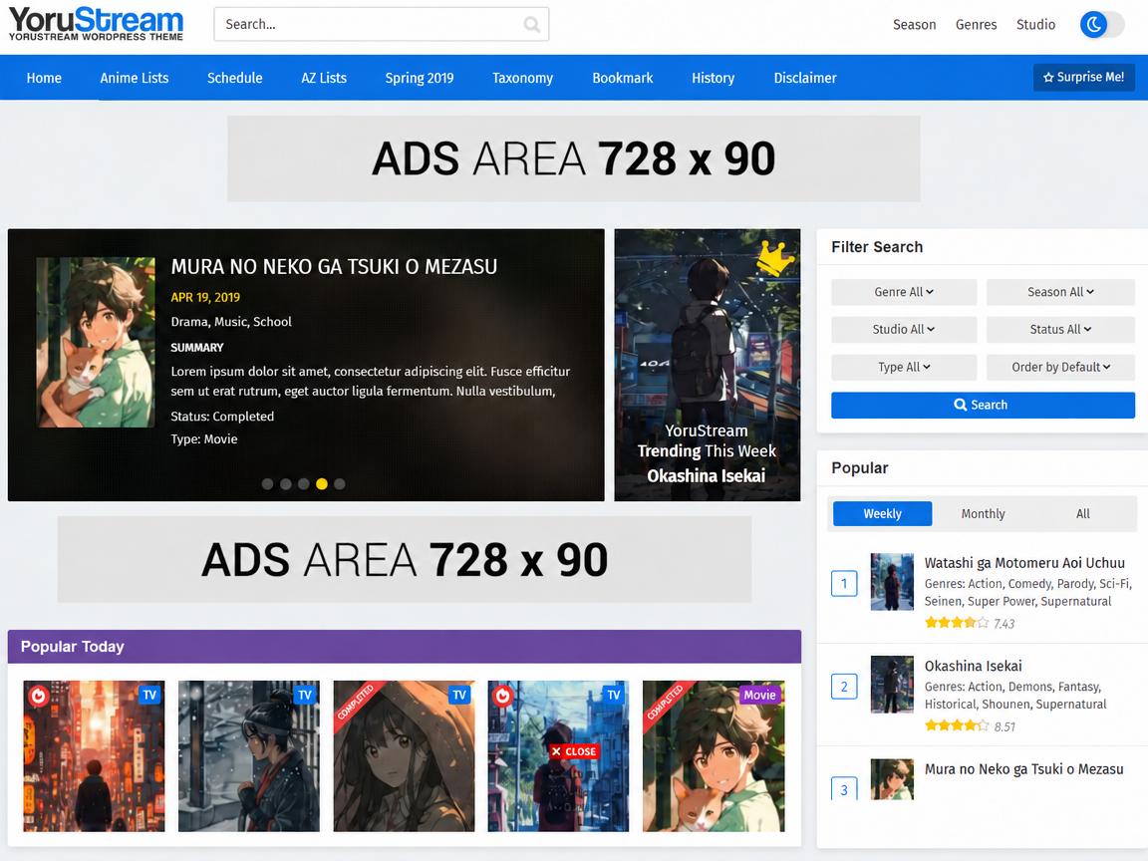The height and width of the screenshot is (861, 1148).
Task: Open the Okashina Isekai title in Popular list
Action: 973,667
